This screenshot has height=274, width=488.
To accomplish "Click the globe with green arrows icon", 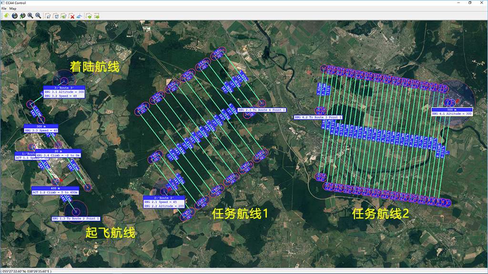I will 22,16.
